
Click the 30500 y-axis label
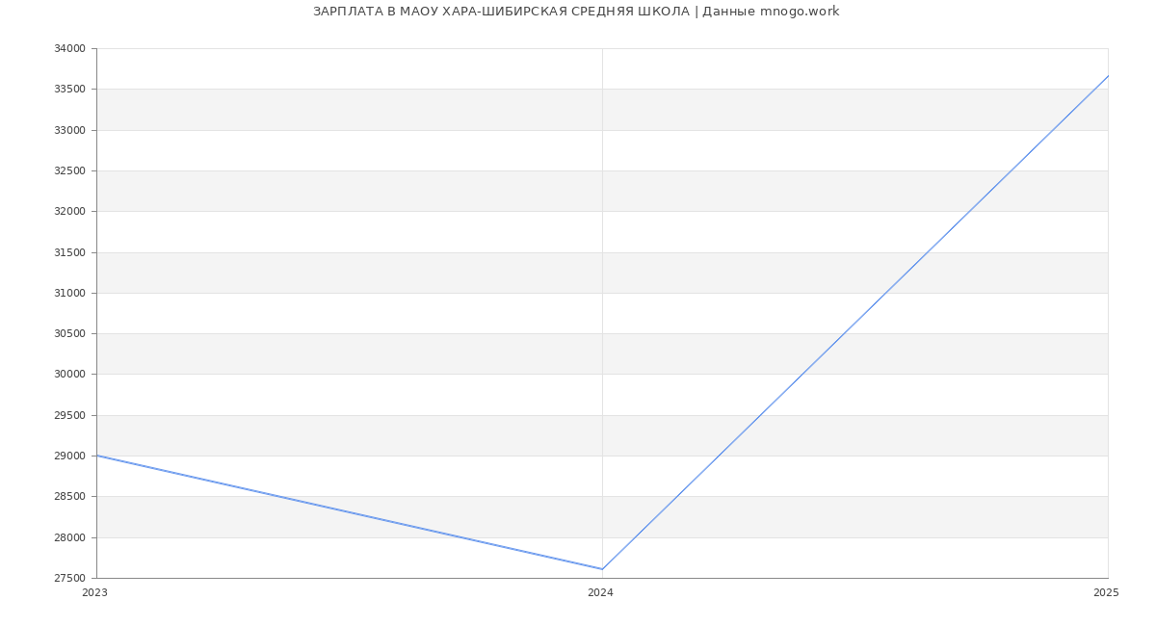tap(70, 334)
